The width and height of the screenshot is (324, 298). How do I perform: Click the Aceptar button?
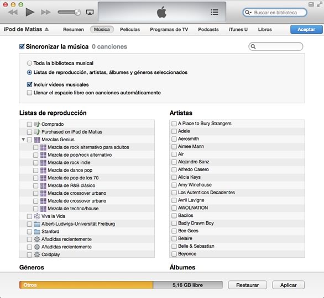click(x=306, y=29)
